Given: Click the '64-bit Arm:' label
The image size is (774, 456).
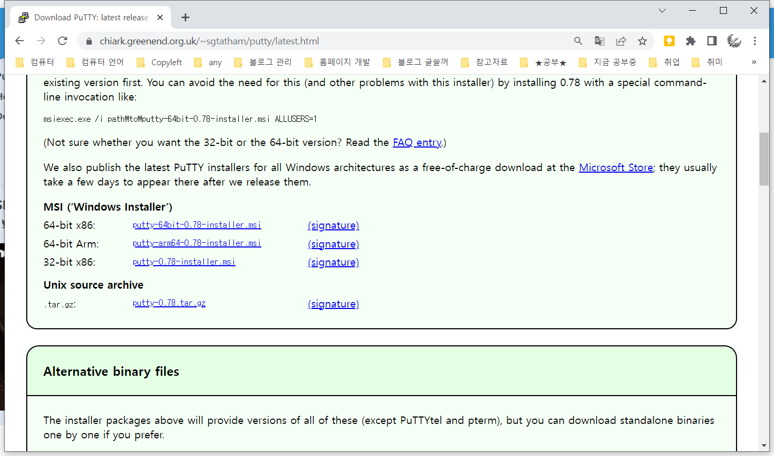Looking at the screenshot, I should point(71,244).
